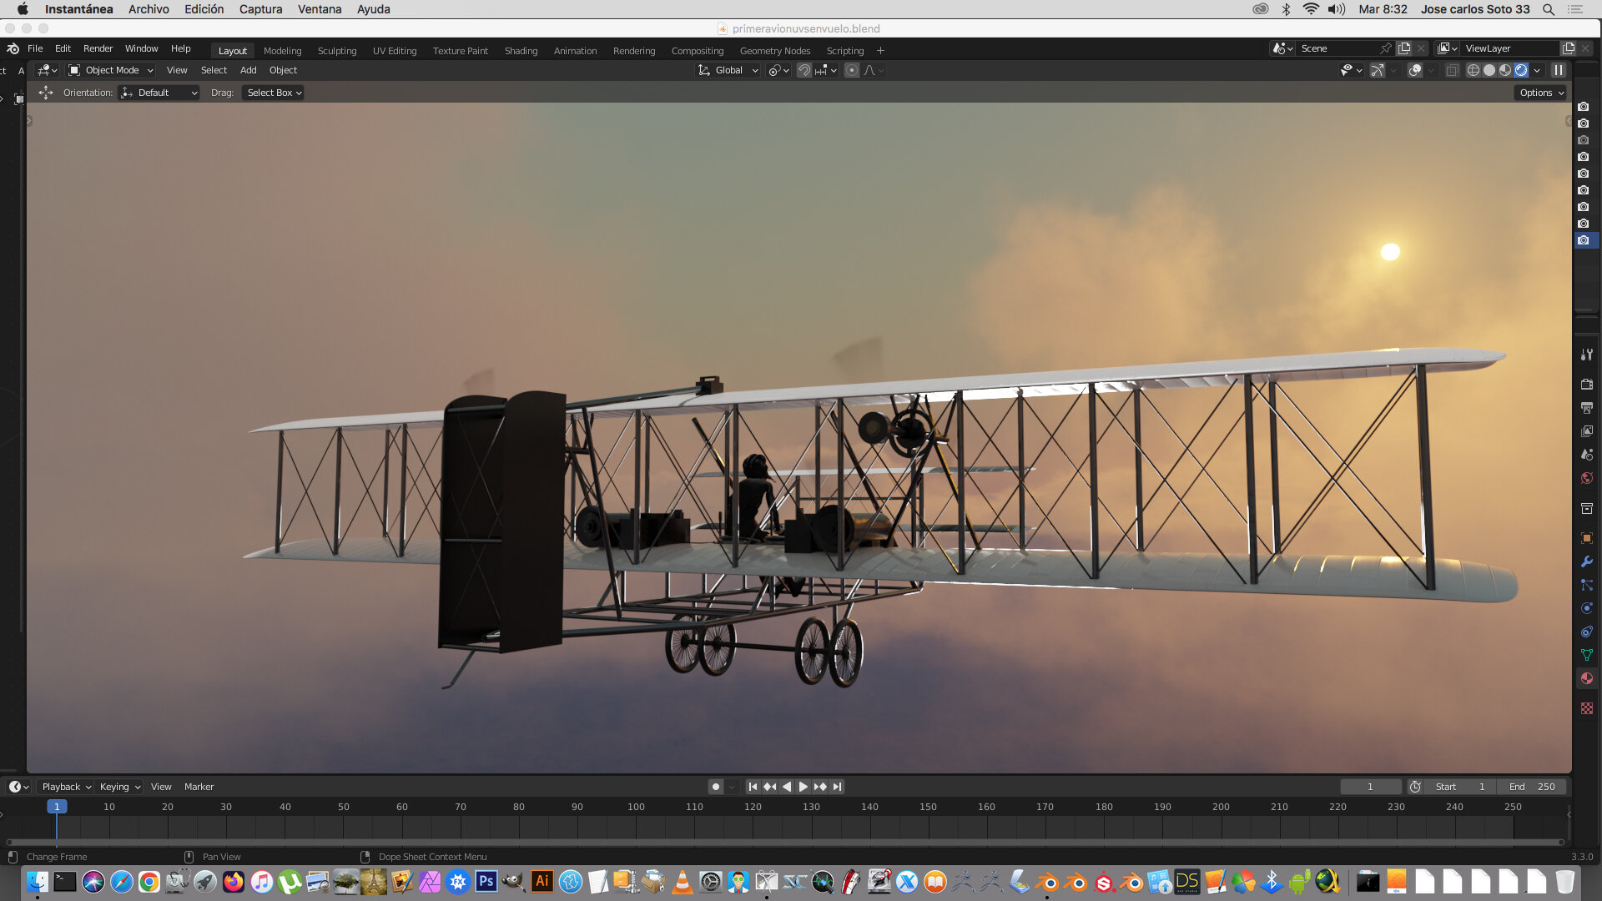Open the Object properties tab
1602x901 pixels.
coord(1586,538)
